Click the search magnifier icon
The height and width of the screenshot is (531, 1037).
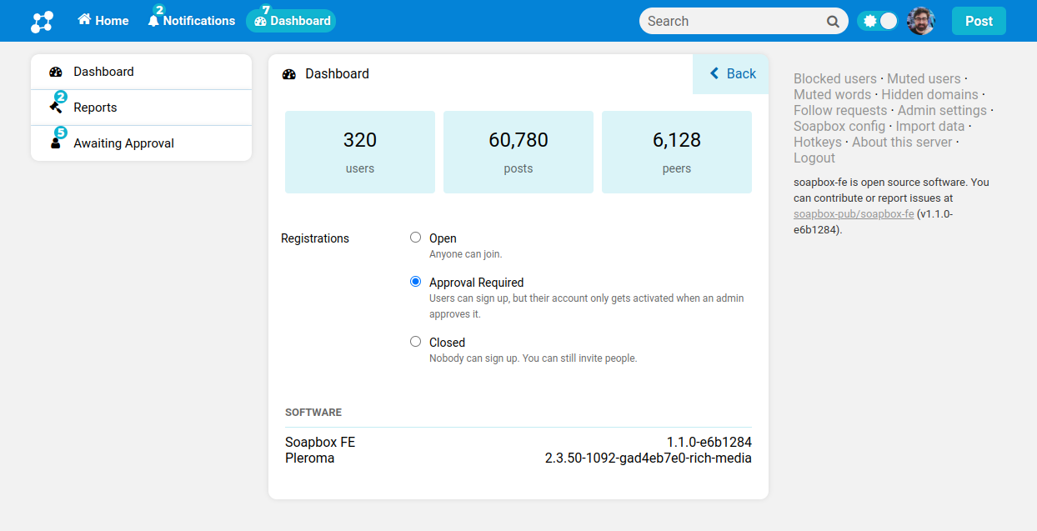click(833, 22)
